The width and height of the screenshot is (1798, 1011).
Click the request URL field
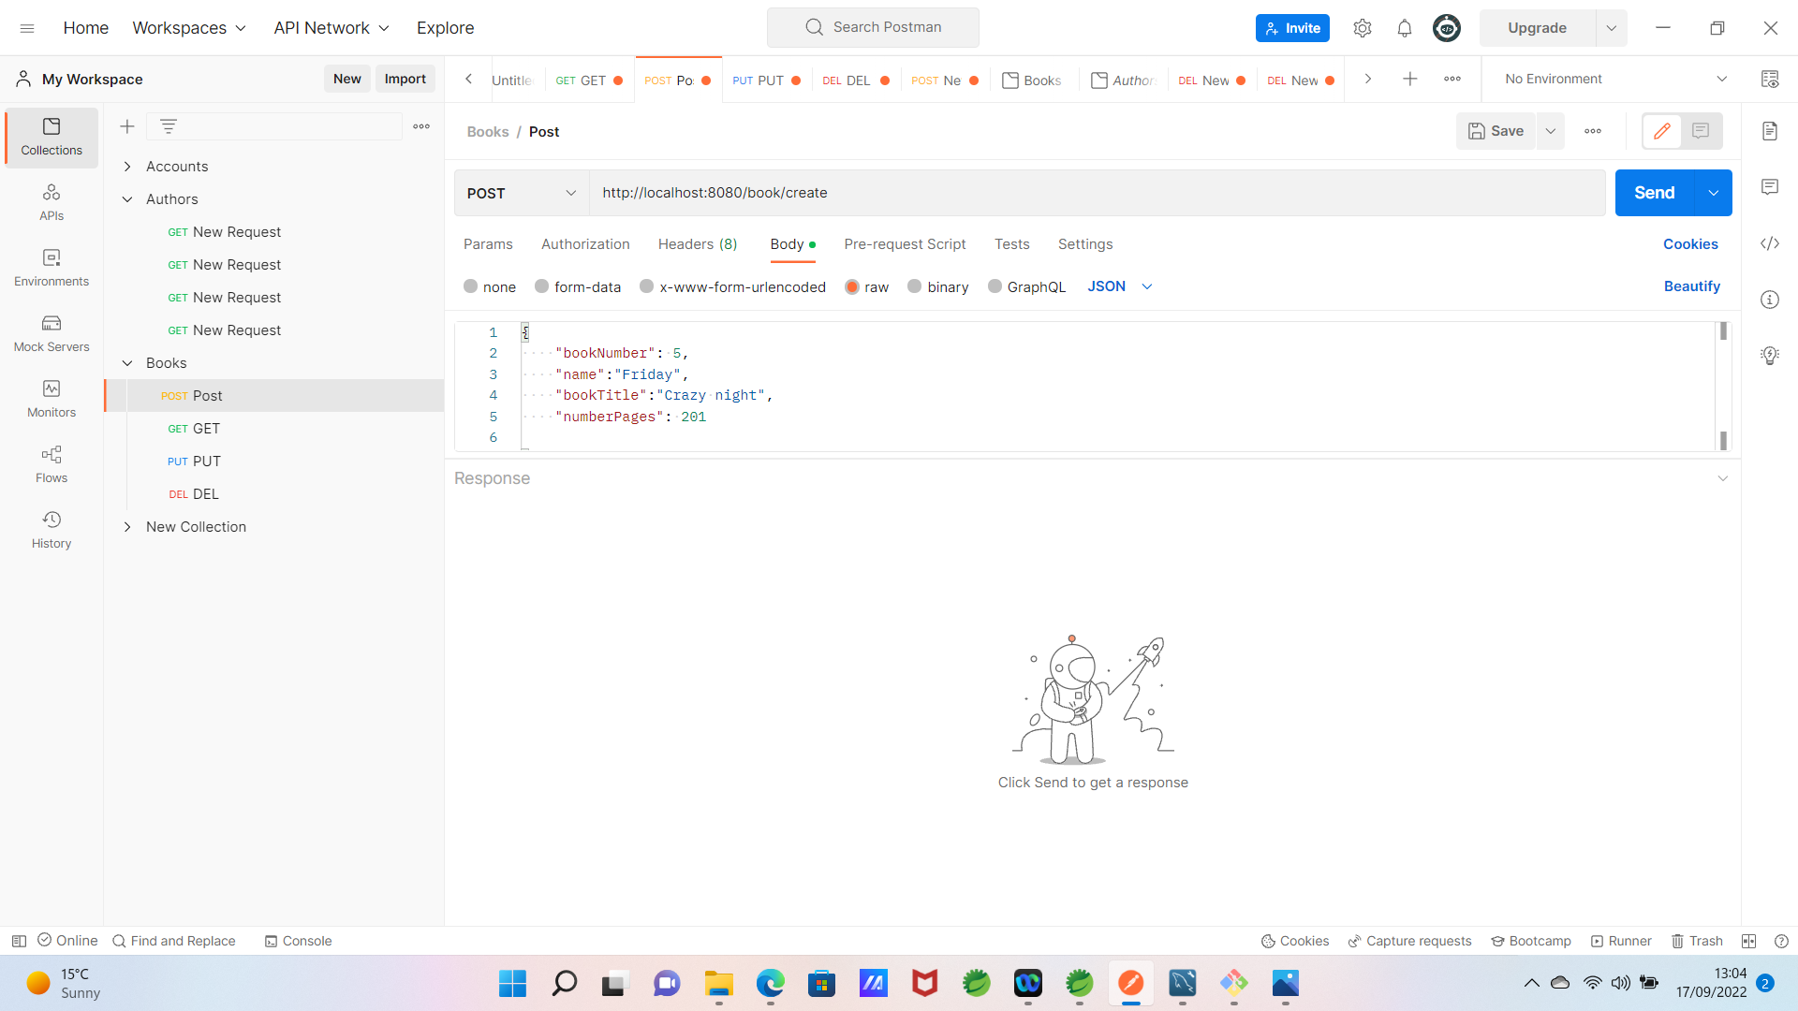(x=1098, y=193)
